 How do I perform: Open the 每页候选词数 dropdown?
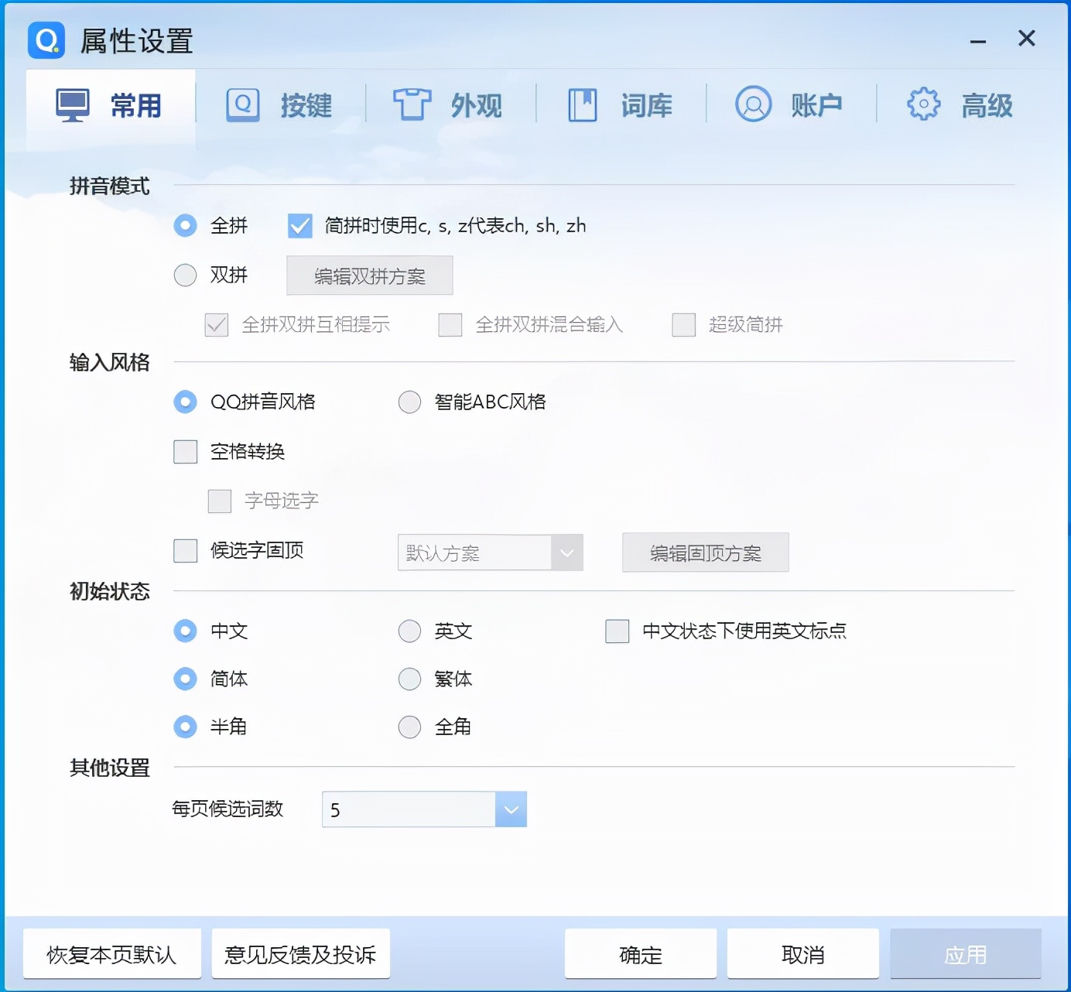coord(510,809)
